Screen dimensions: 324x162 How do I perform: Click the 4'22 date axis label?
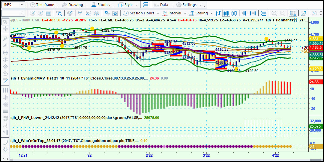click(275, 155)
